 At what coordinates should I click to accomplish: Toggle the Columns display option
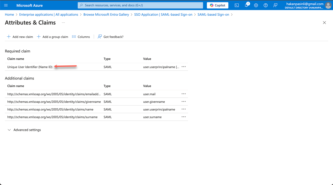coord(81,37)
